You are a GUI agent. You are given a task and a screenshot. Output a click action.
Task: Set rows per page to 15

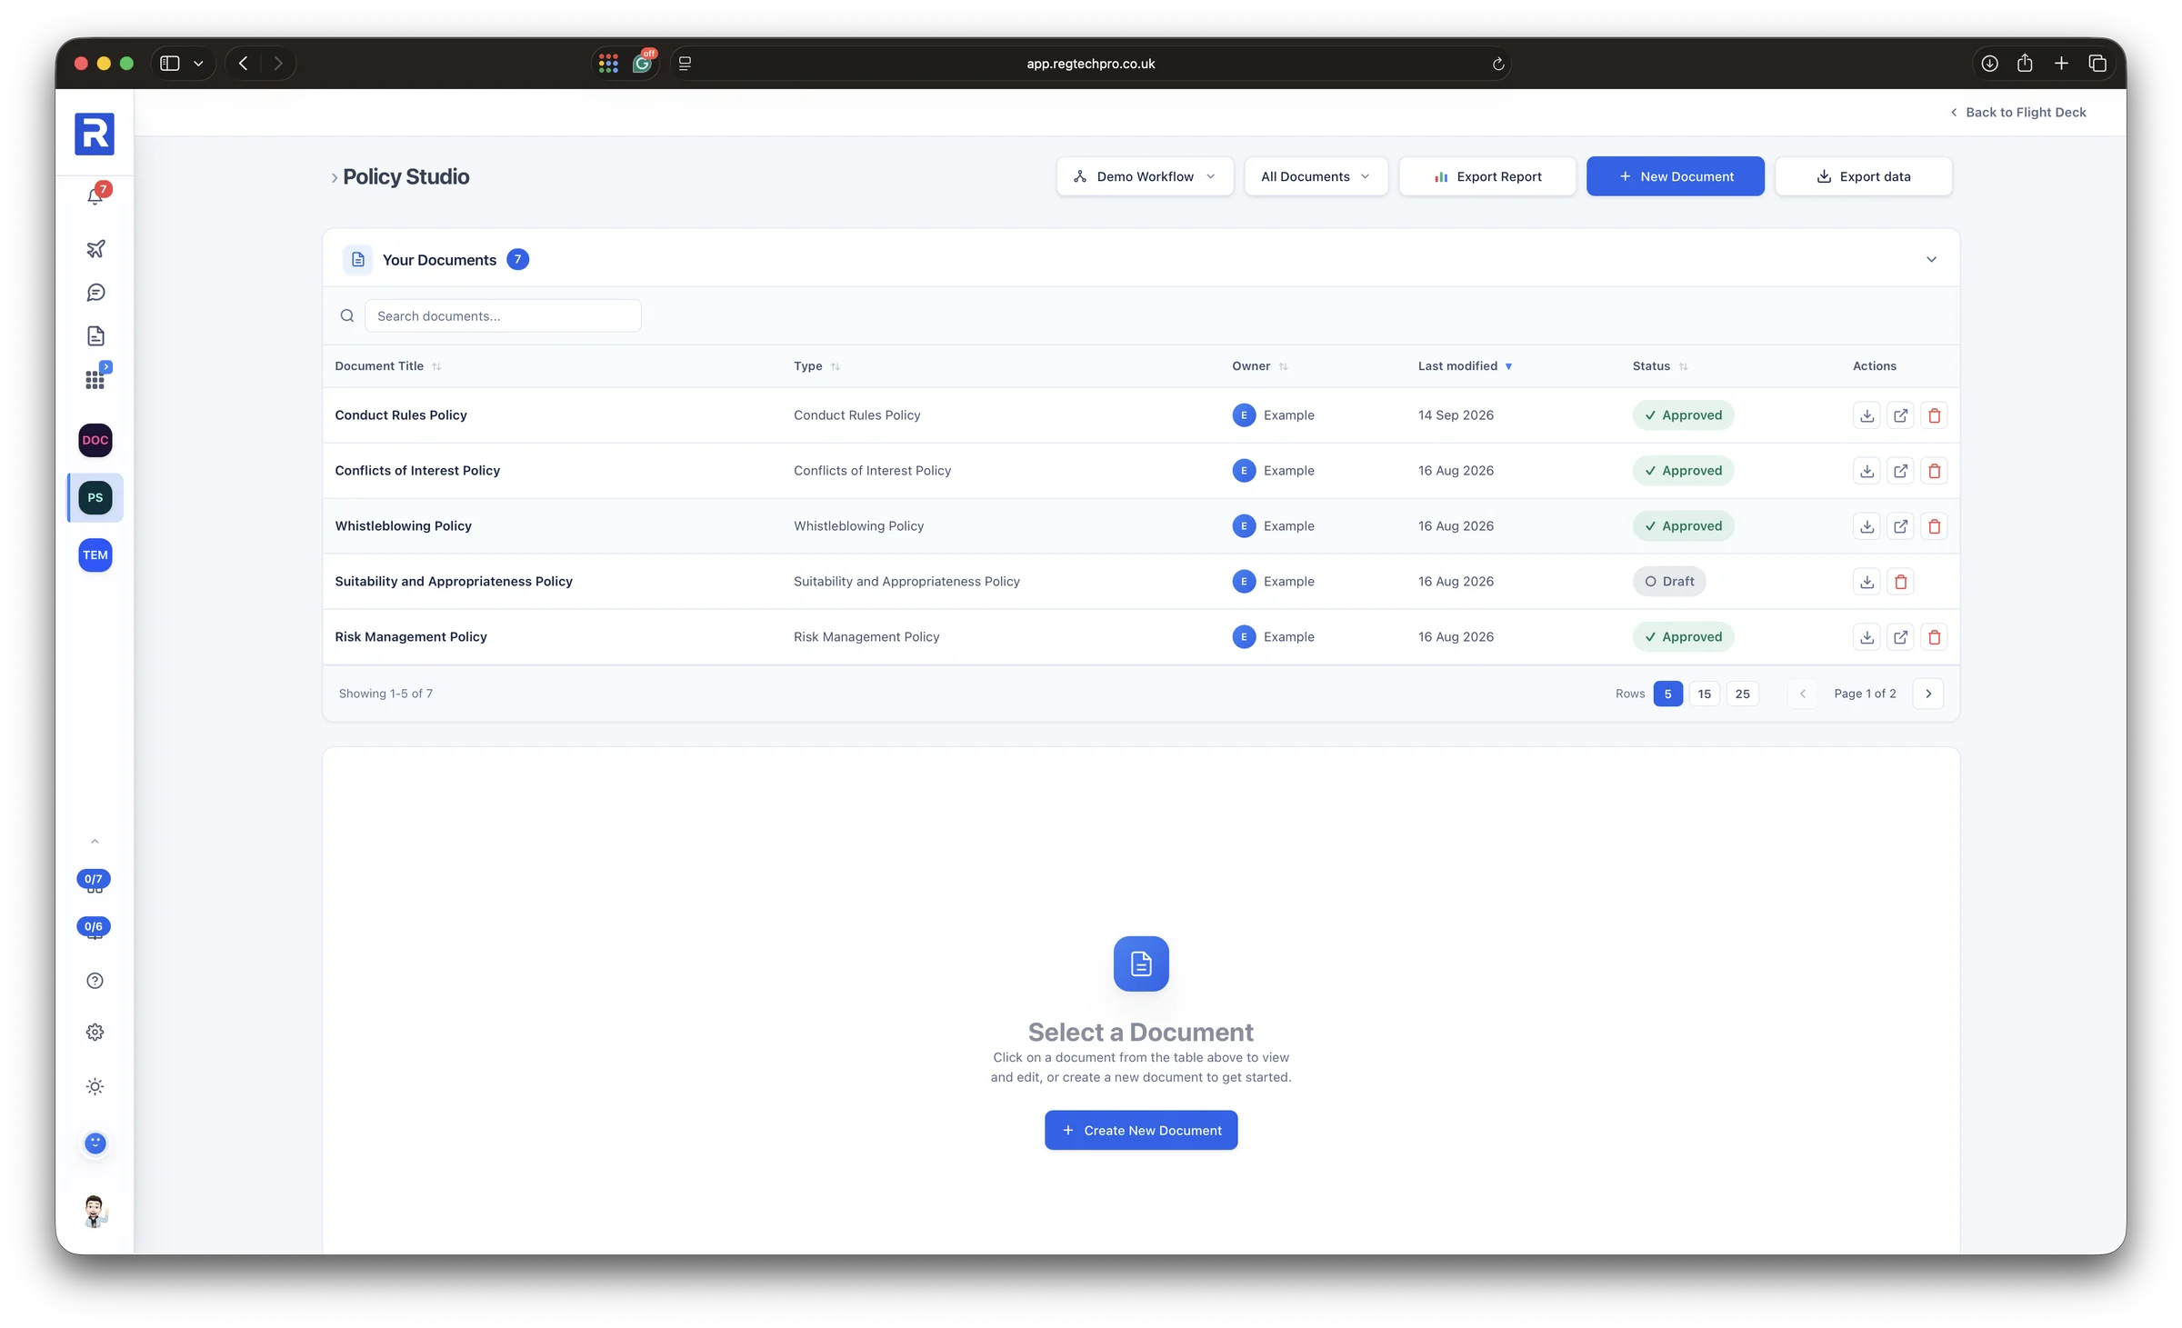pos(1704,694)
